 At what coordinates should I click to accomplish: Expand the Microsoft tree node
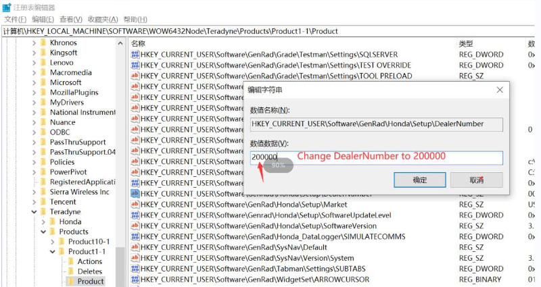(x=34, y=82)
